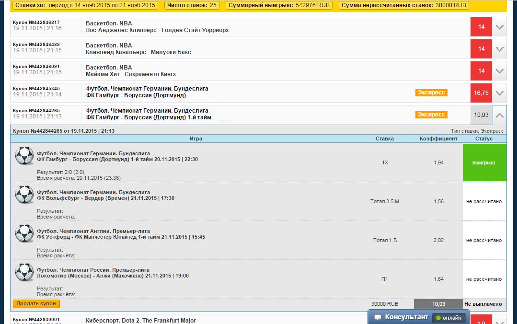
Task: Collapse coupon №442844265 with the up chevron
Action: [x=500, y=115]
